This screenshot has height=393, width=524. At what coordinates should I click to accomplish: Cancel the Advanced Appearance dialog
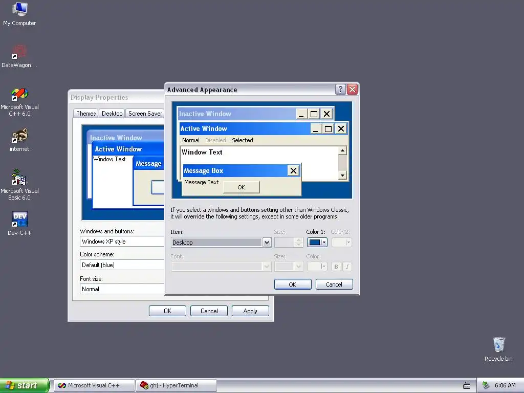tap(334, 285)
